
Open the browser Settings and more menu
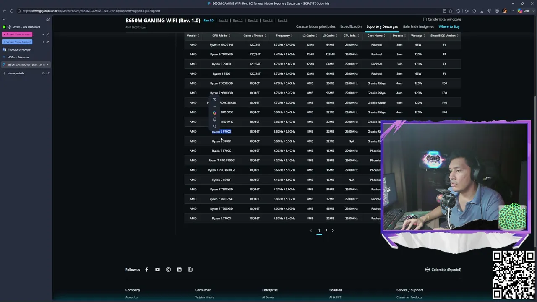[512, 11]
